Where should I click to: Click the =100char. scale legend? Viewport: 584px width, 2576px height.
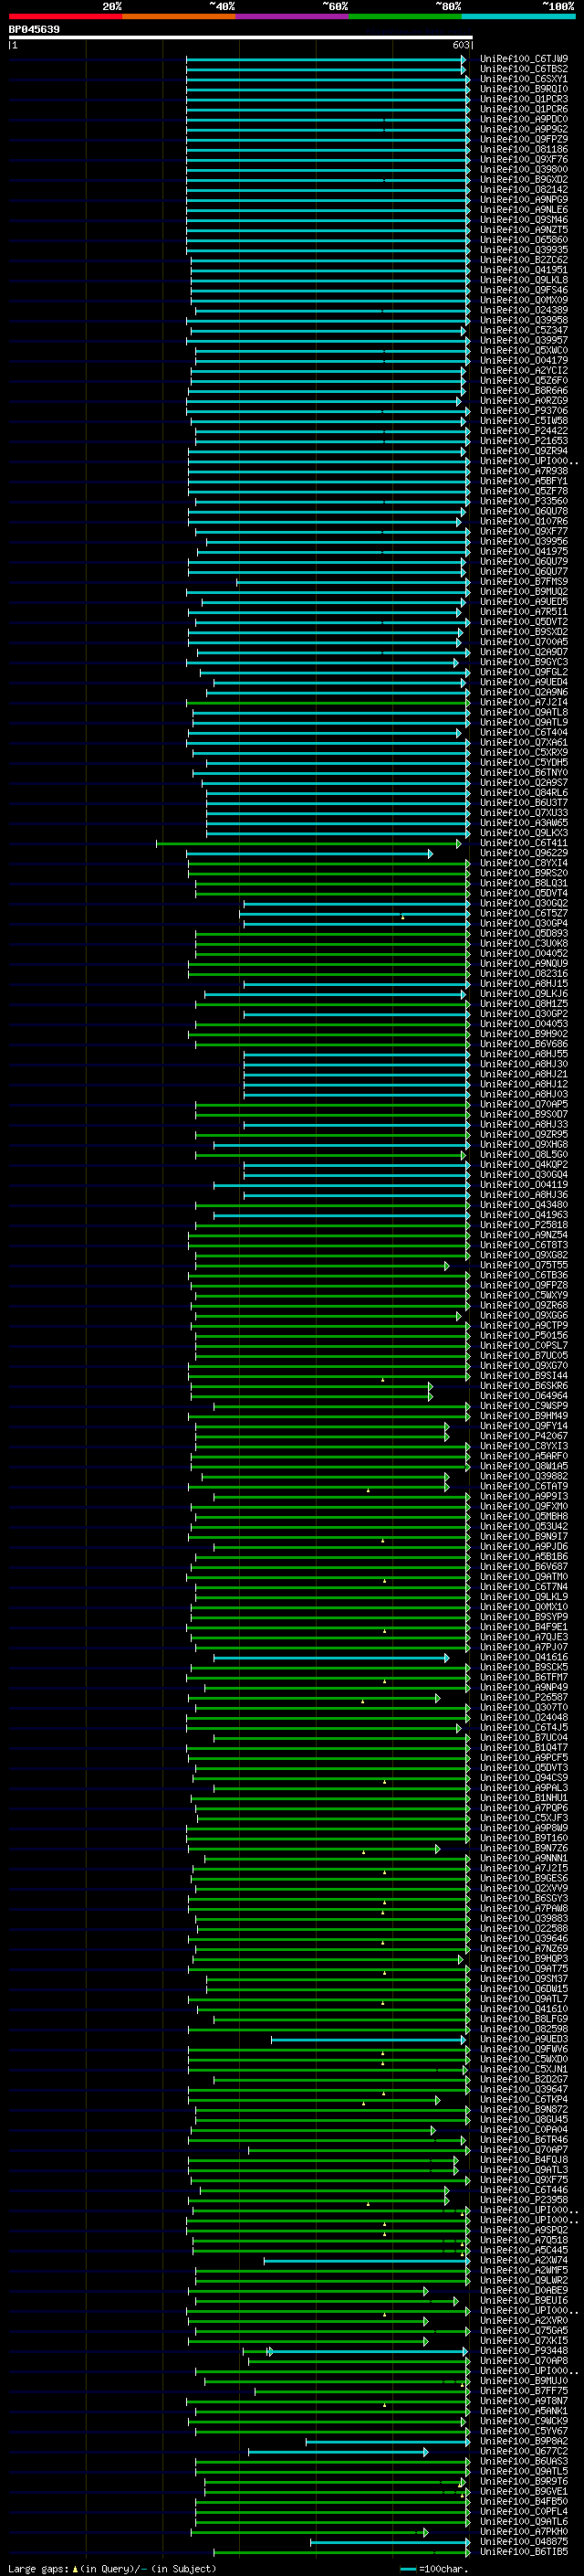click(436, 2568)
